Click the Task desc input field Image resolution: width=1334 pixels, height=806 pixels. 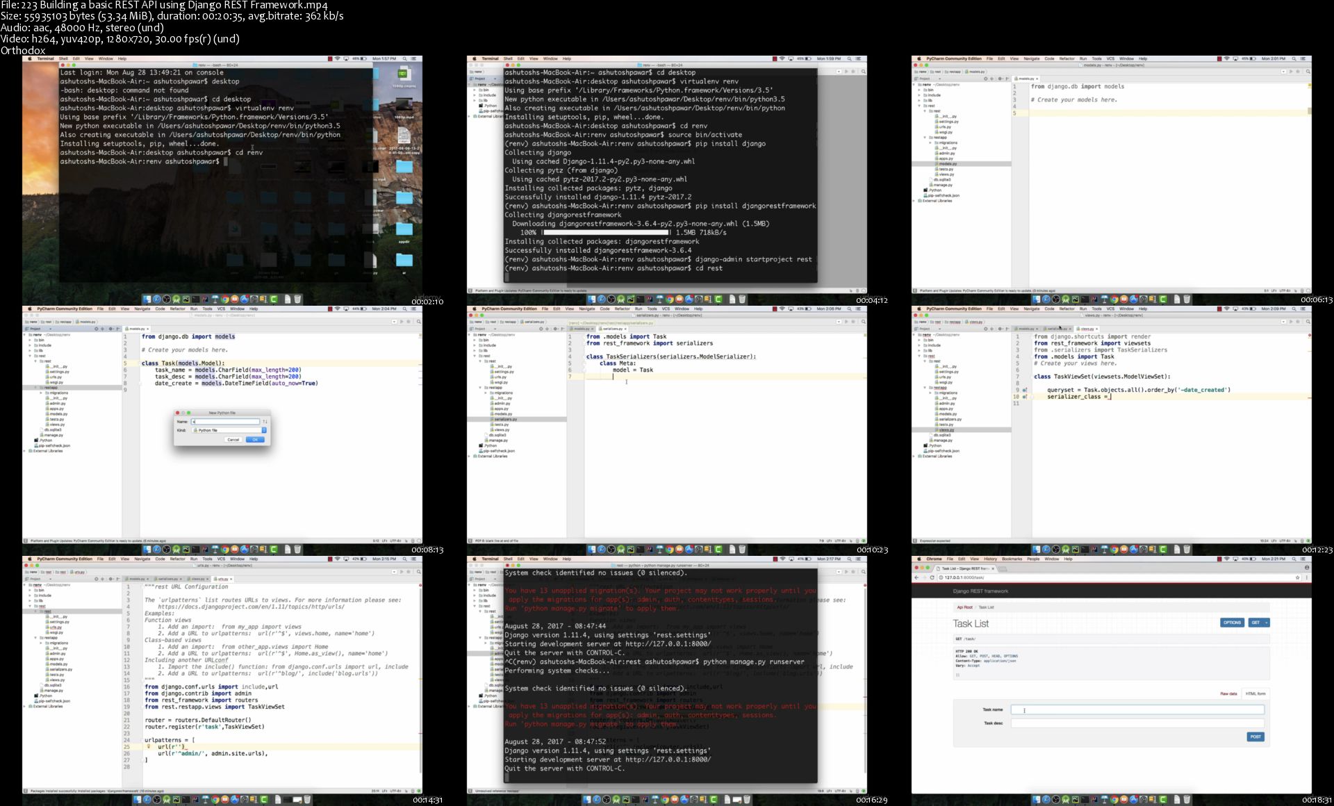click(1137, 723)
